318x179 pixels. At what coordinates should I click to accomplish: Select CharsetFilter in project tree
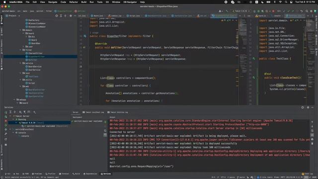[34, 53]
